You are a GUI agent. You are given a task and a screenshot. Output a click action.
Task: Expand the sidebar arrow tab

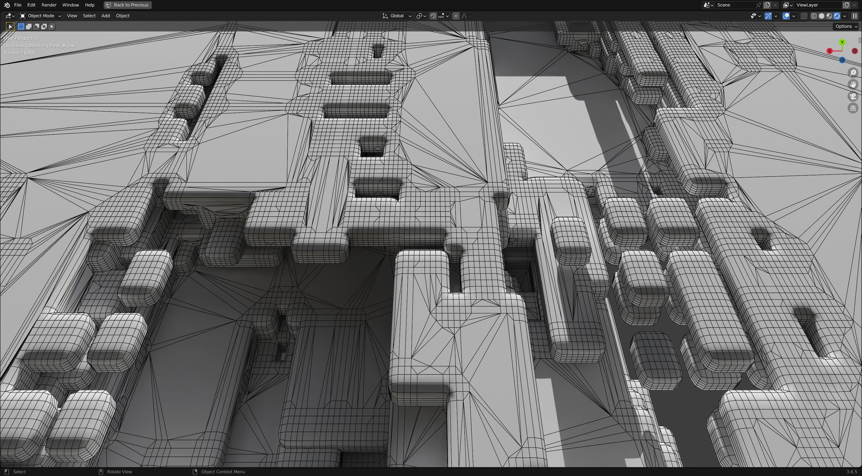point(860,40)
